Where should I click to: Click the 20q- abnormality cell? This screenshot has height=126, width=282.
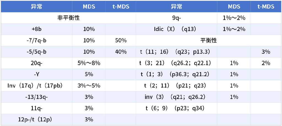point(37,63)
